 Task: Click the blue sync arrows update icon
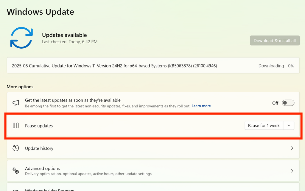(x=21, y=38)
